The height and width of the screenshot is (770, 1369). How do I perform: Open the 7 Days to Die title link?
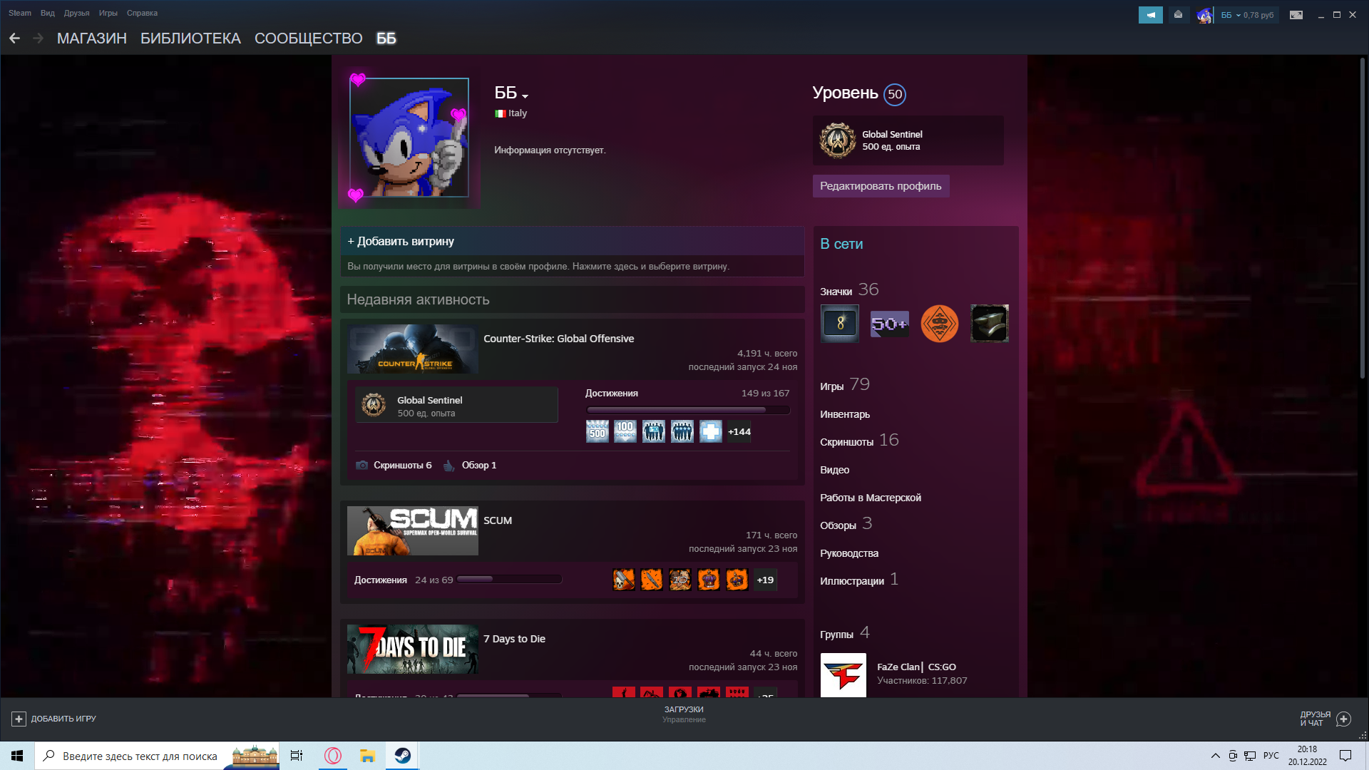tap(514, 639)
